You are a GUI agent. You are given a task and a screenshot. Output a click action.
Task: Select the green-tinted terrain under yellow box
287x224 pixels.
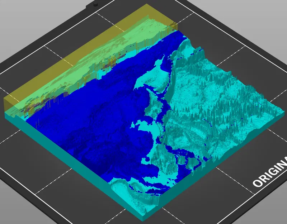91,60
